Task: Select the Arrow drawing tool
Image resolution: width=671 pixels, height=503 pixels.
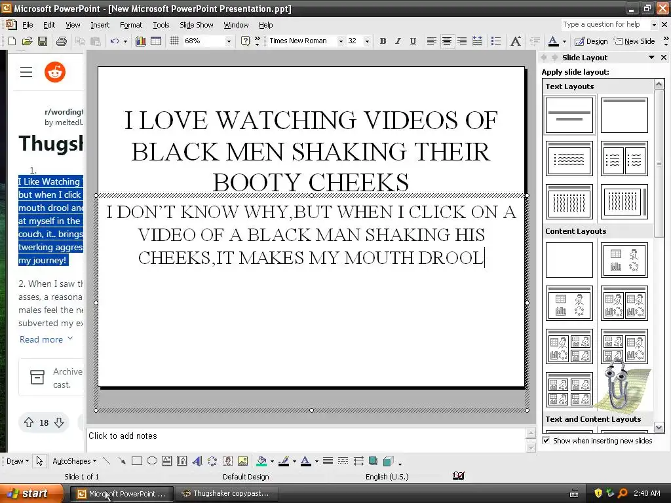Action: (122, 460)
